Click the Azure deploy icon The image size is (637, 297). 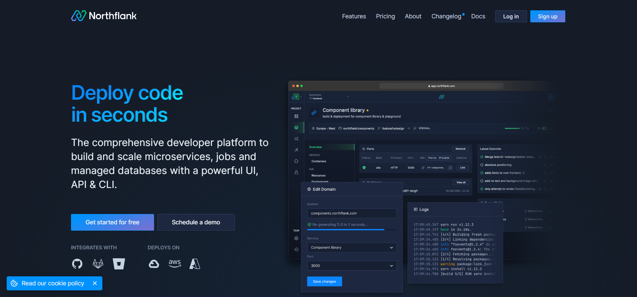(195, 264)
